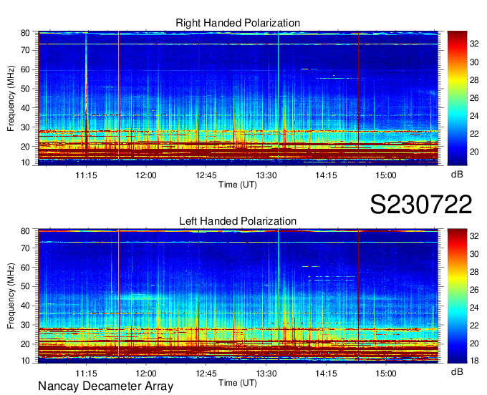This screenshot has width=487, height=395.
Task: Click the 11:15 time tick under the Left Handed plot
Action: point(86,373)
